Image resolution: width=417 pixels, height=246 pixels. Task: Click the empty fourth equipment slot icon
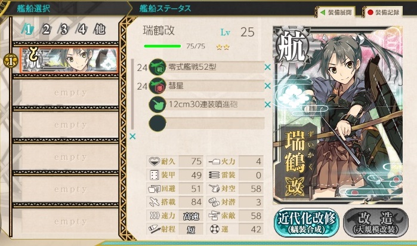pos(157,123)
